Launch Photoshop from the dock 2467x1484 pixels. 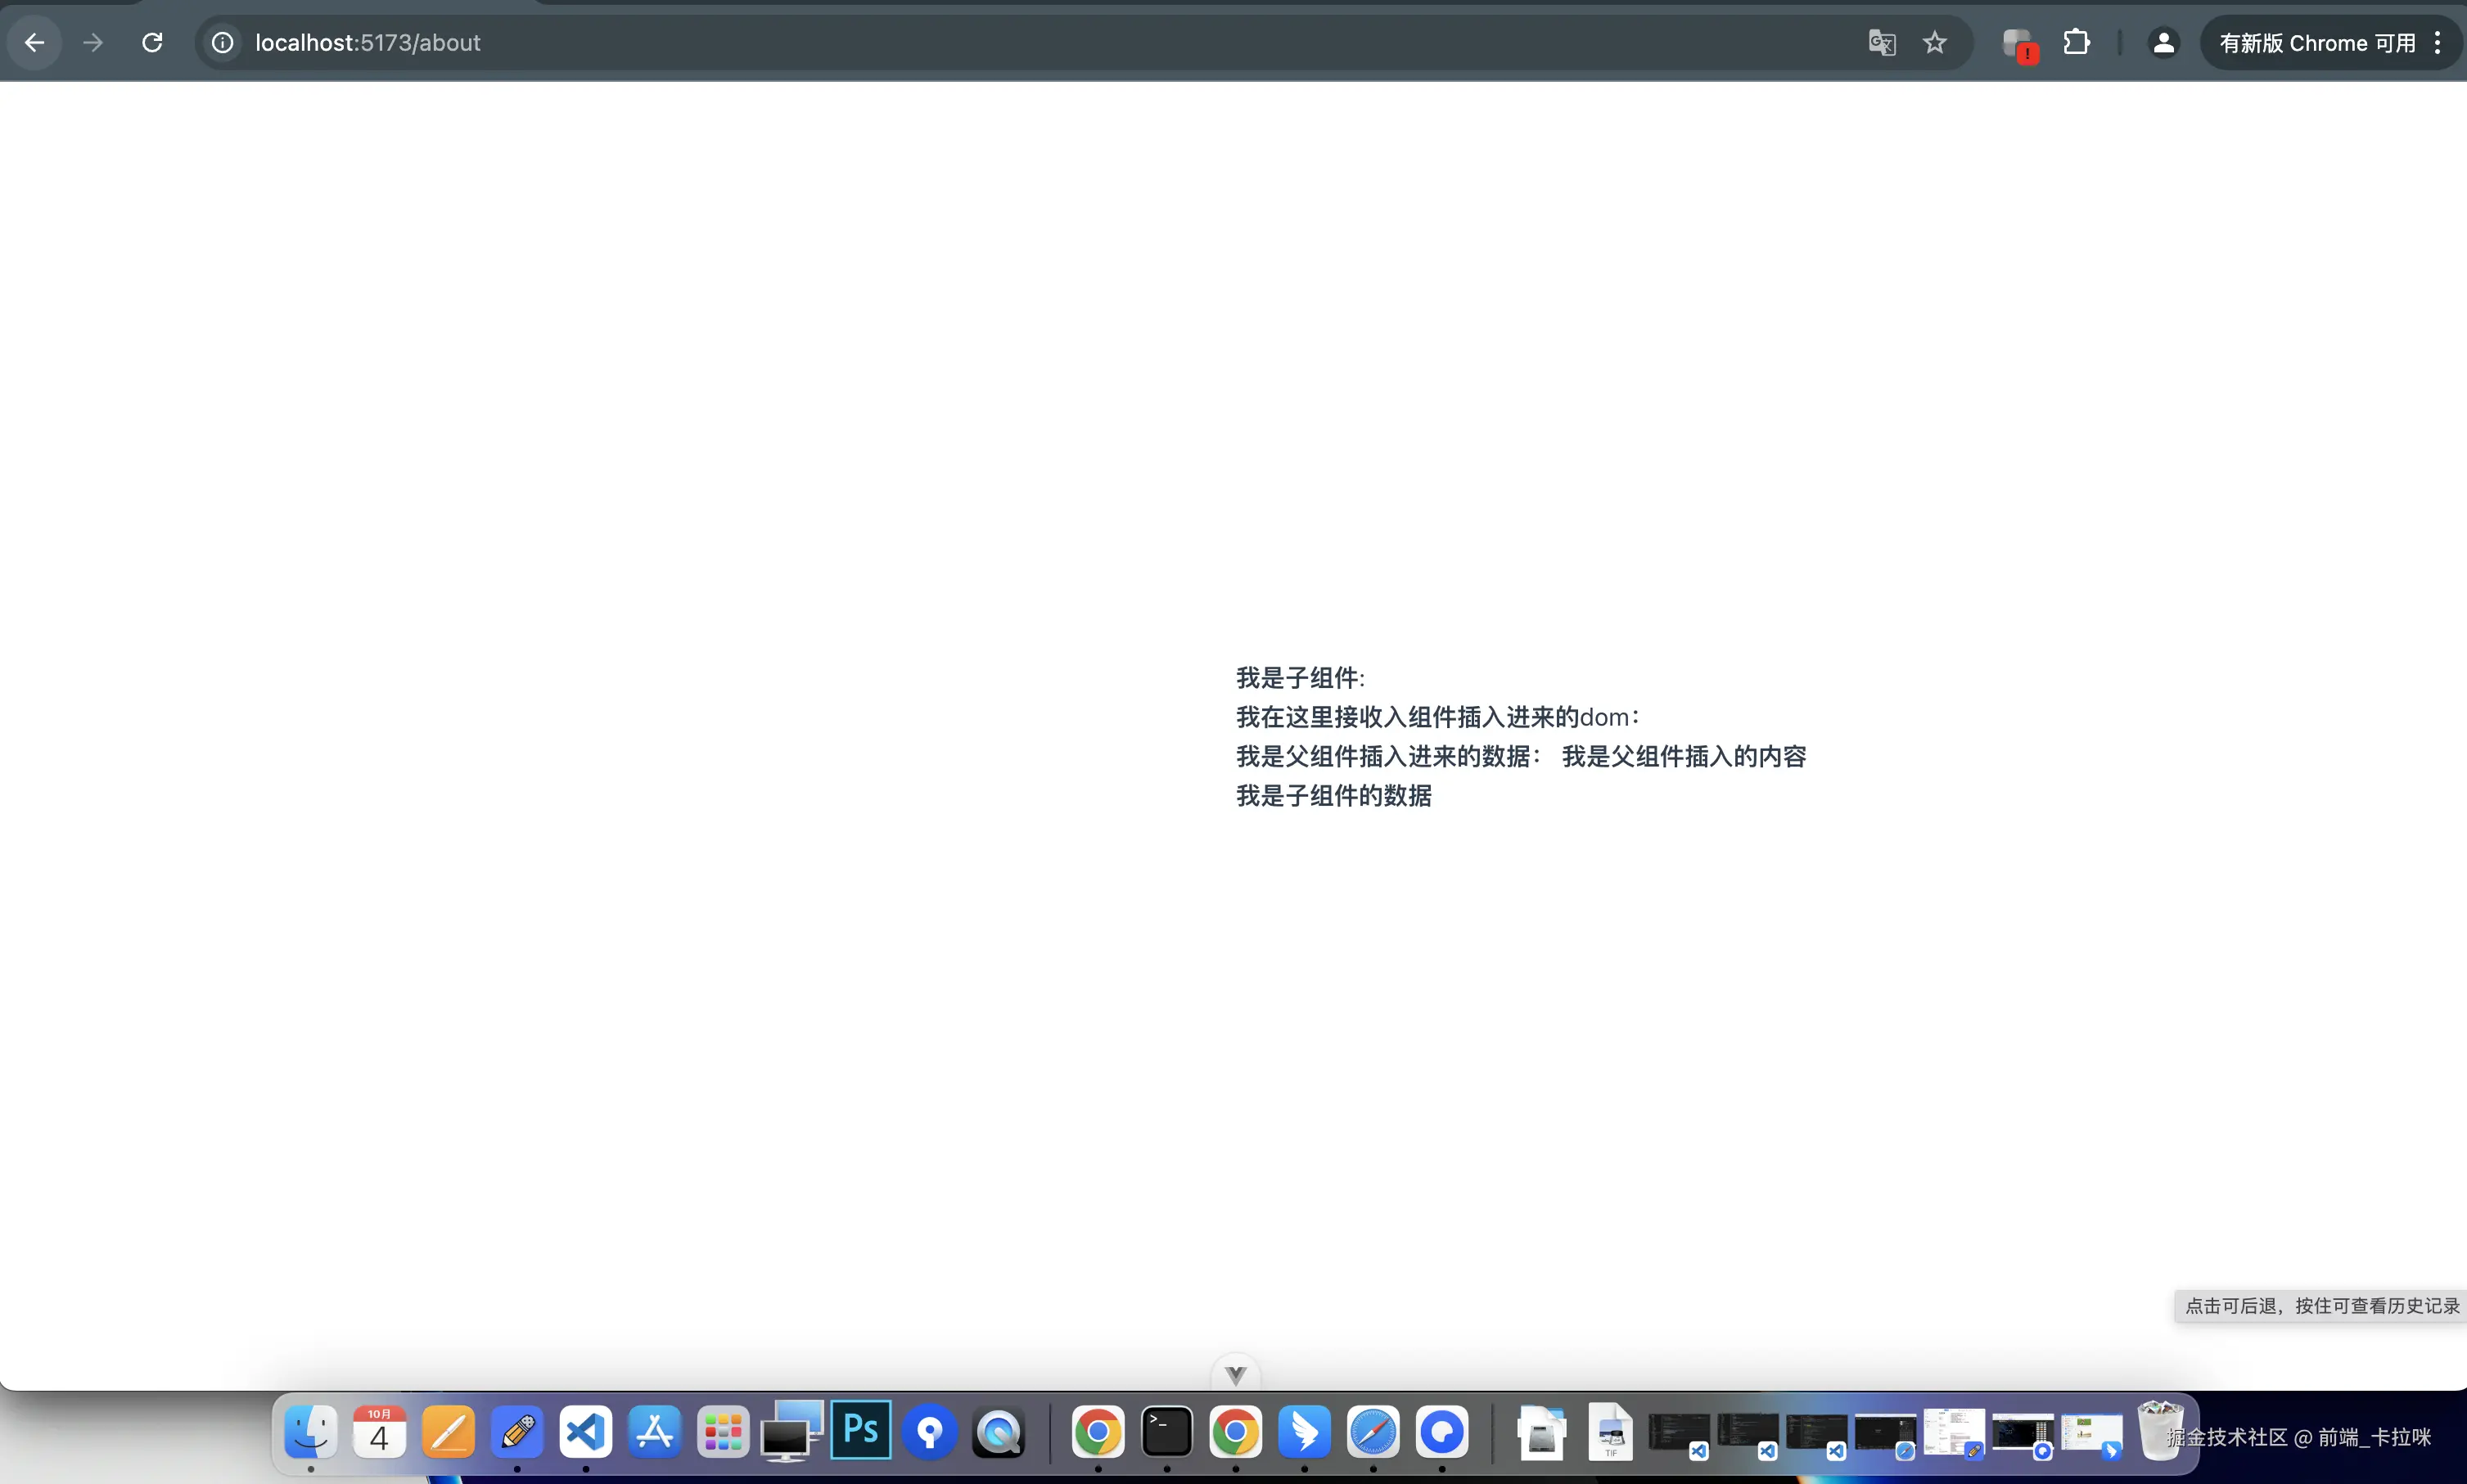pos(860,1430)
